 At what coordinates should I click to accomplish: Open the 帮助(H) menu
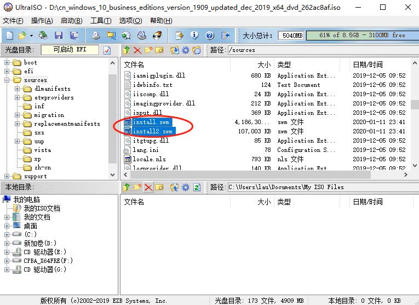[x=161, y=21]
